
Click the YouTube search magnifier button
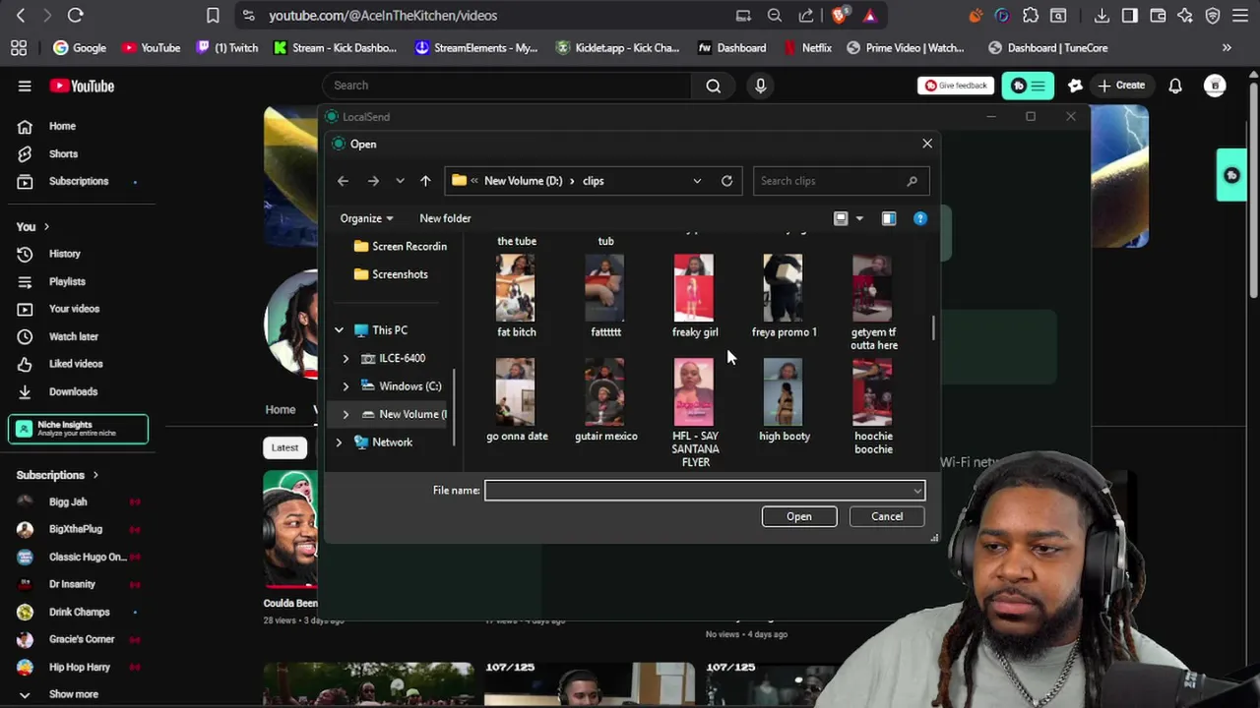tap(713, 86)
